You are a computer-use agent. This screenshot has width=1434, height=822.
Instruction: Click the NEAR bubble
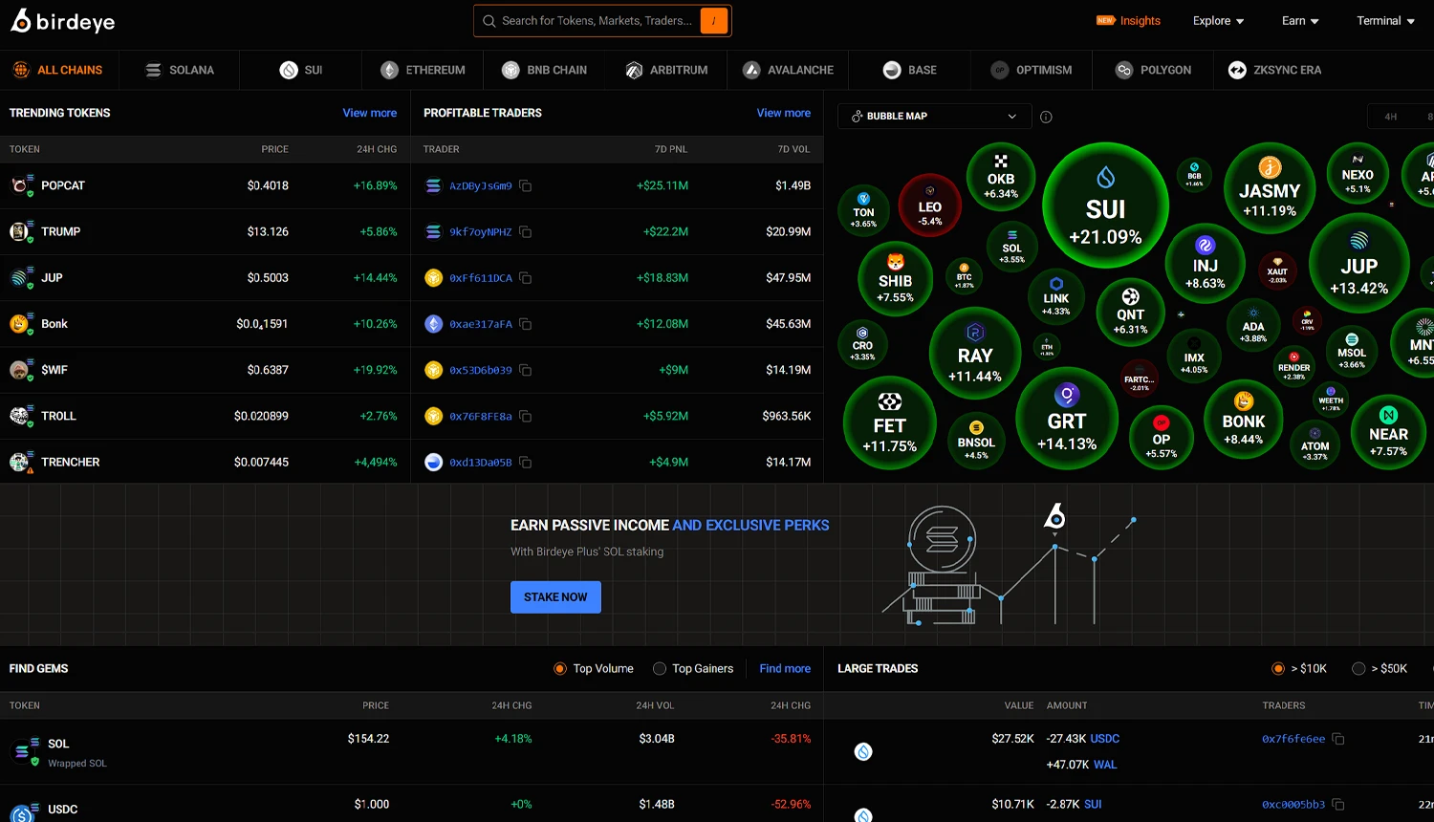coord(1388,431)
